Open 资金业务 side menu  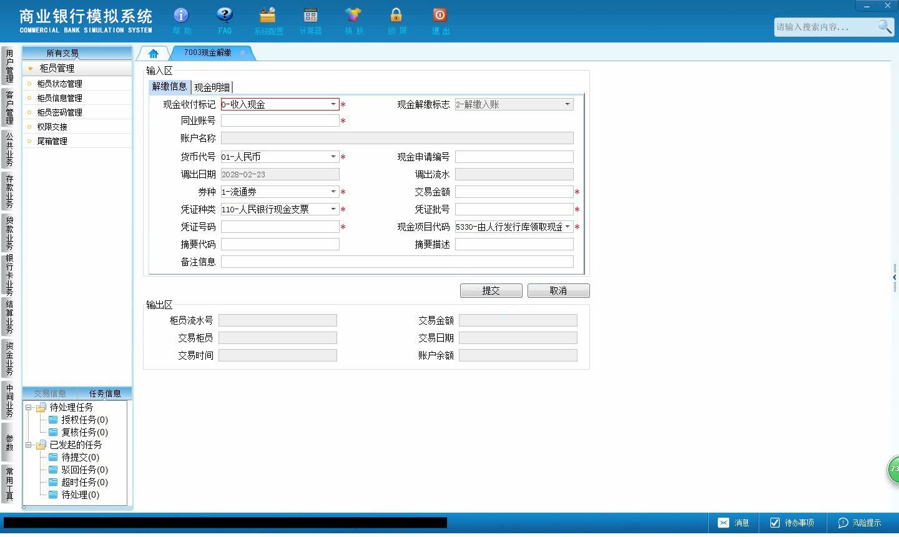click(9, 358)
